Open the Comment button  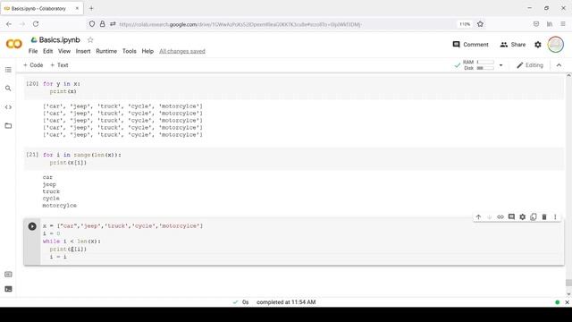tap(470, 45)
